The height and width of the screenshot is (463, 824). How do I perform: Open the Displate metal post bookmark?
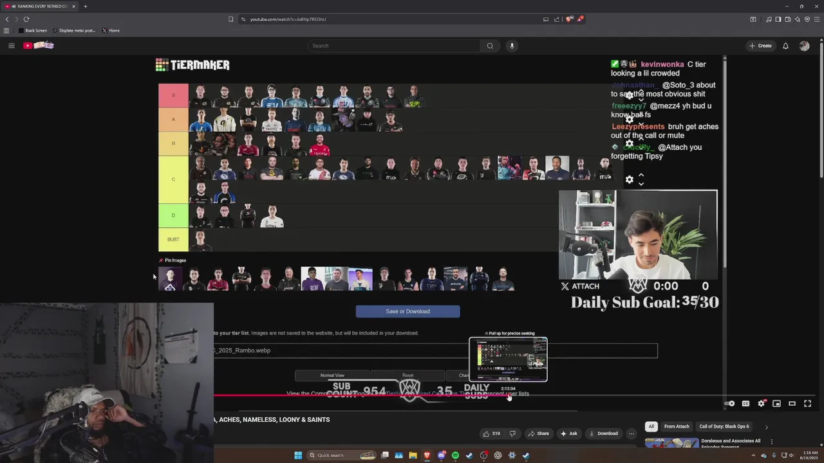coord(74,30)
